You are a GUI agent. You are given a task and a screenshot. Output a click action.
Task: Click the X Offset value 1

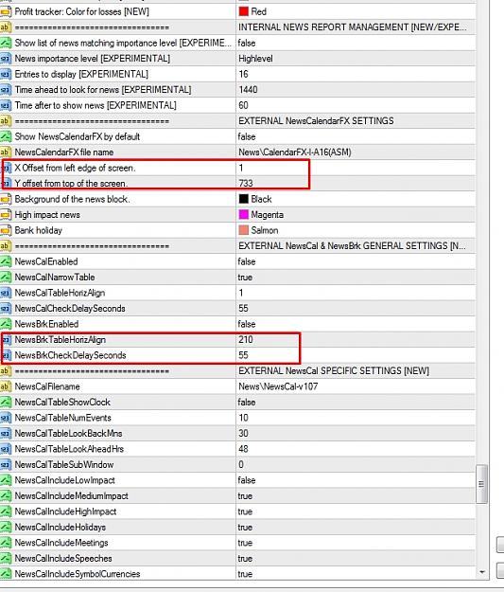[x=241, y=168]
